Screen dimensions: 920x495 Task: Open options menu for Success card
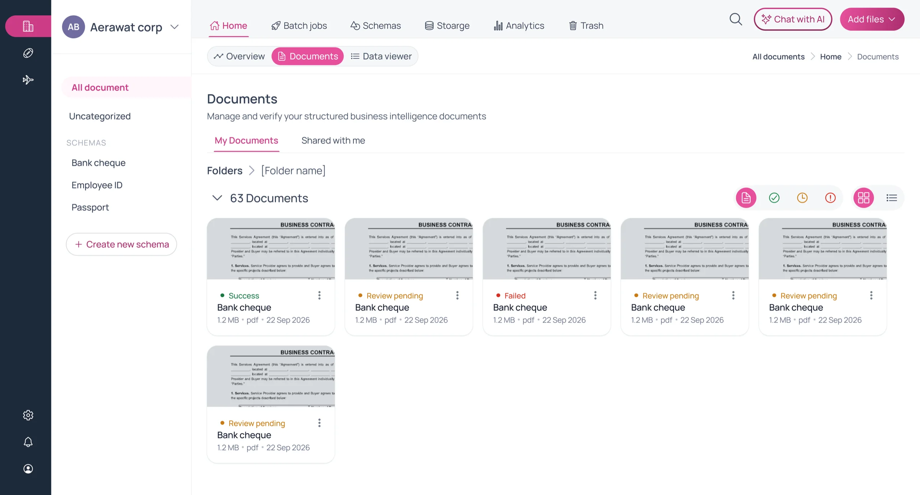[x=319, y=295]
